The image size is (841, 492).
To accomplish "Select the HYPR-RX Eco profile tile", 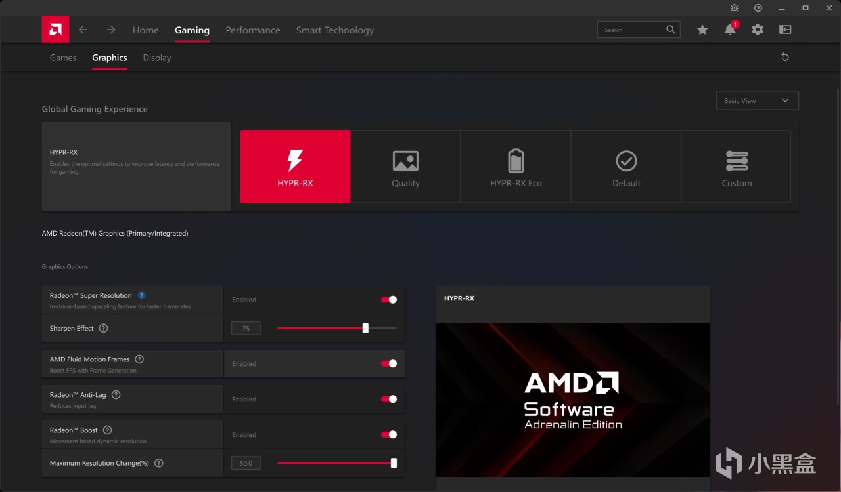I will [516, 167].
